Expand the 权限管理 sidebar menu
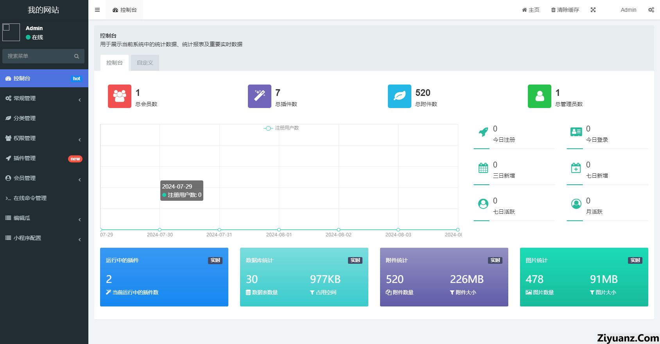660x344 pixels. click(x=44, y=139)
